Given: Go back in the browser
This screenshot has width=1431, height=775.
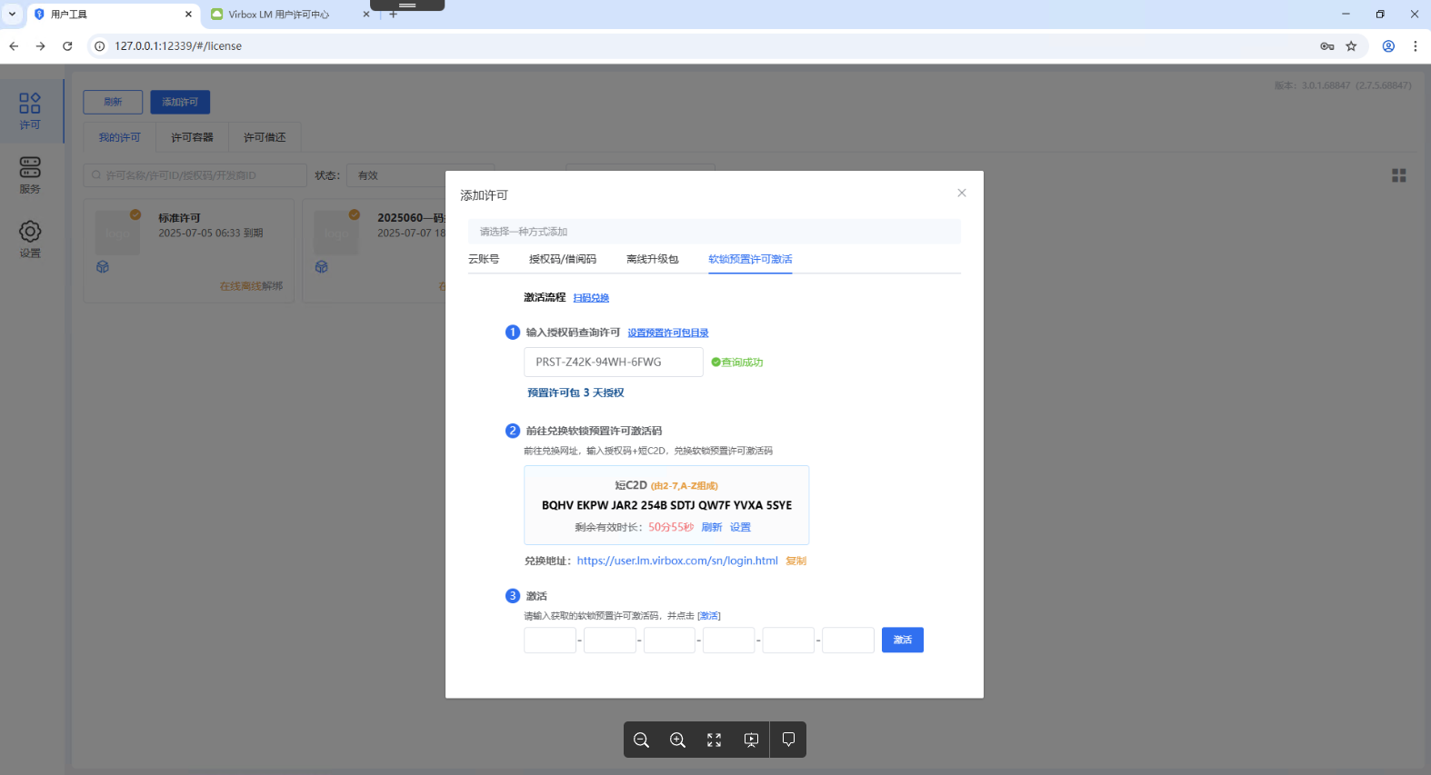Looking at the screenshot, I should (x=14, y=46).
